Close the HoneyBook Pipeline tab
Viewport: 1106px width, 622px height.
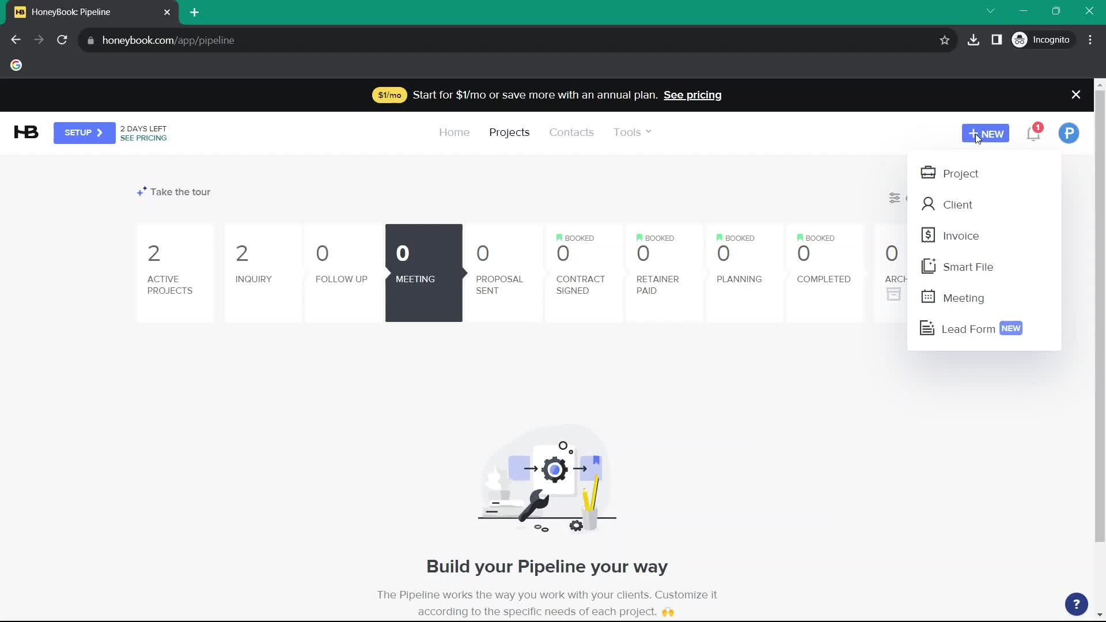(x=167, y=12)
